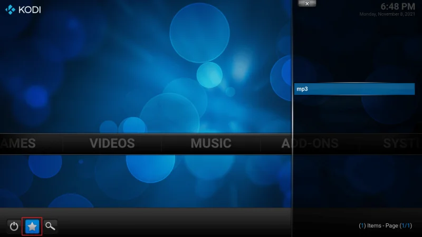
Task: Close the favourites panel with X
Action: tap(307, 4)
